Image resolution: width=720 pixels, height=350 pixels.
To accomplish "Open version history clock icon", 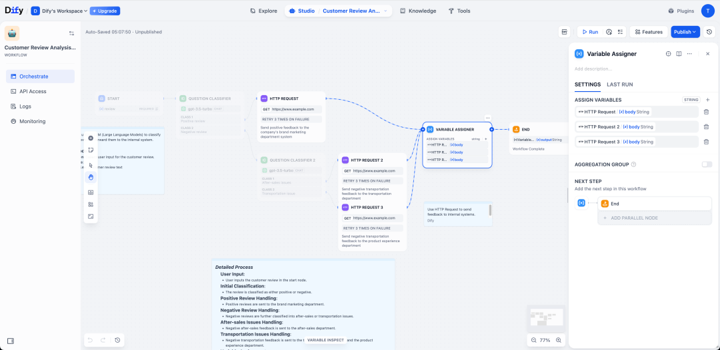I will pos(709,31).
